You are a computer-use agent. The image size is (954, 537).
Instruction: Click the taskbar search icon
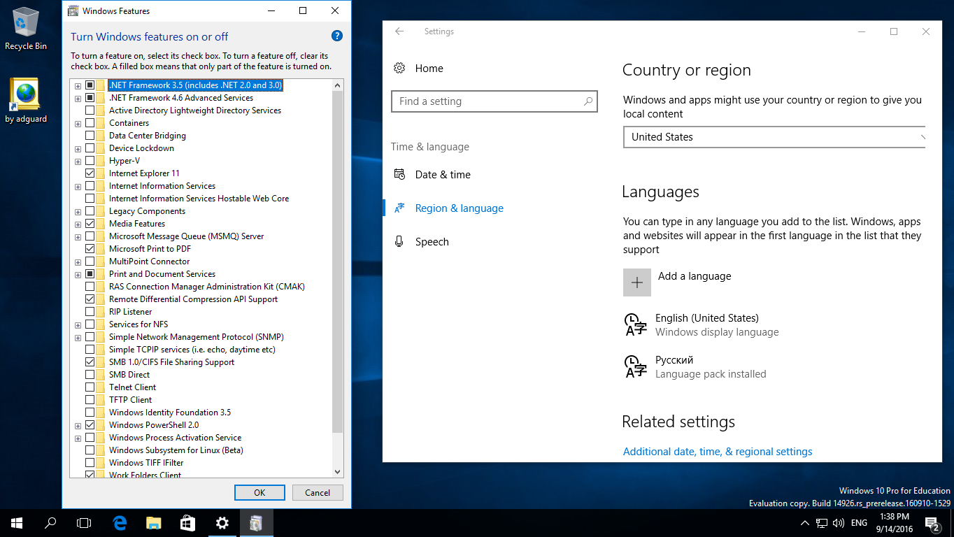pyautogui.click(x=50, y=522)
